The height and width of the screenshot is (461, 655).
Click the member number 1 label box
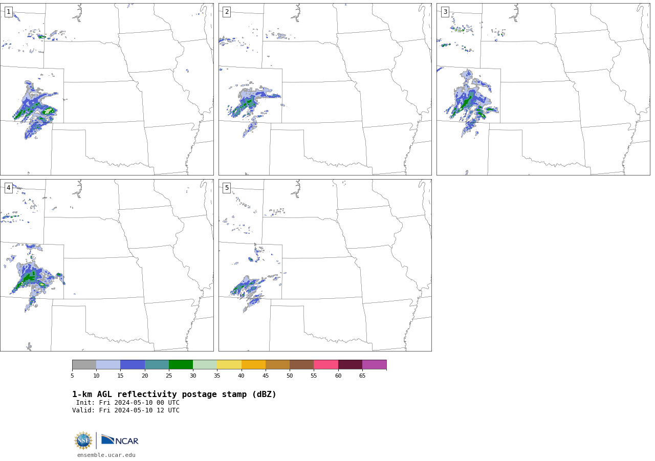[x=8, y=12]
